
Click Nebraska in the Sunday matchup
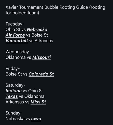pos(15,119)
